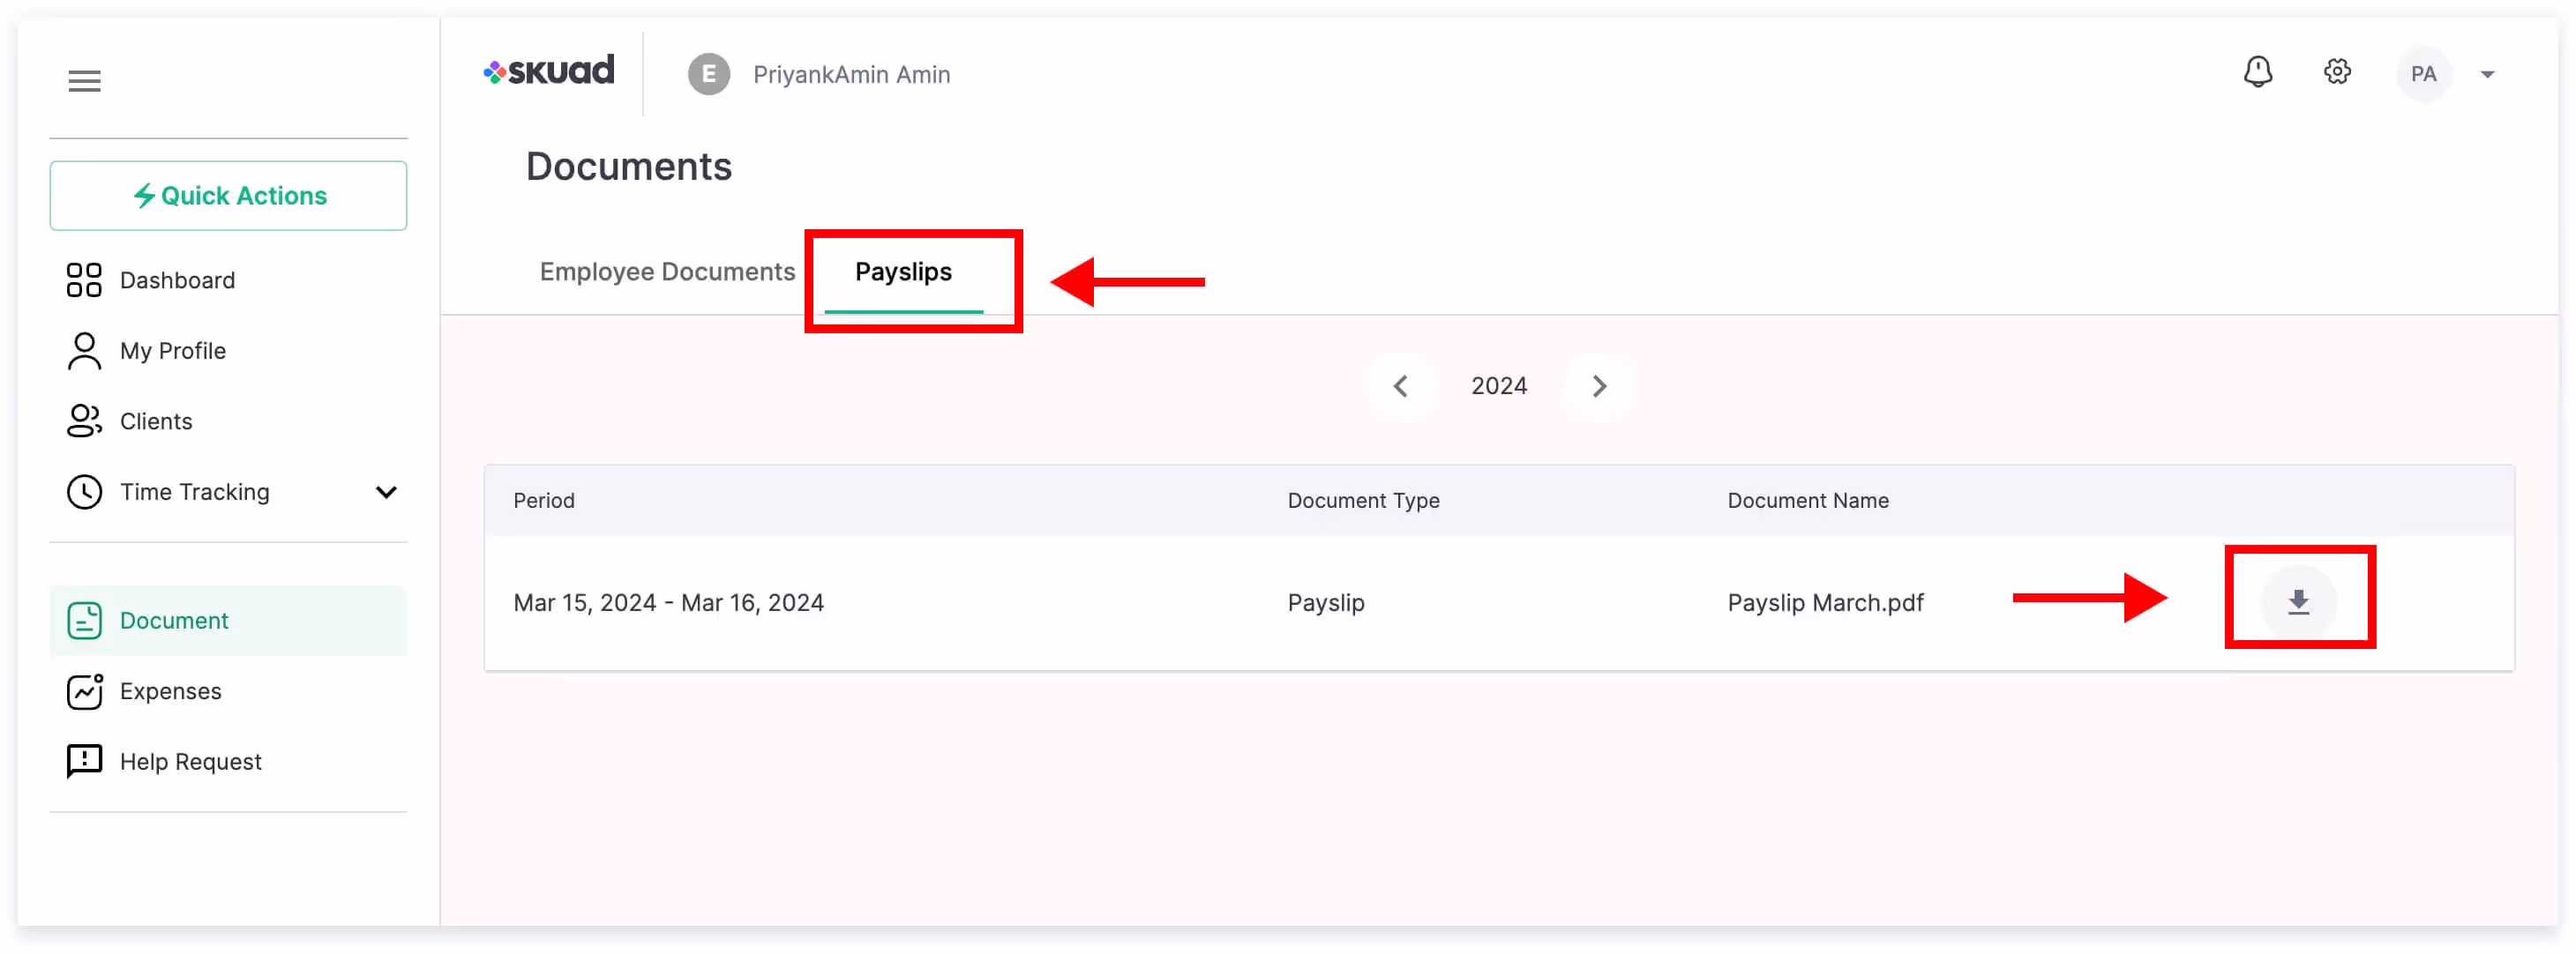Open the hamburger menu icon

click(84, 81)
